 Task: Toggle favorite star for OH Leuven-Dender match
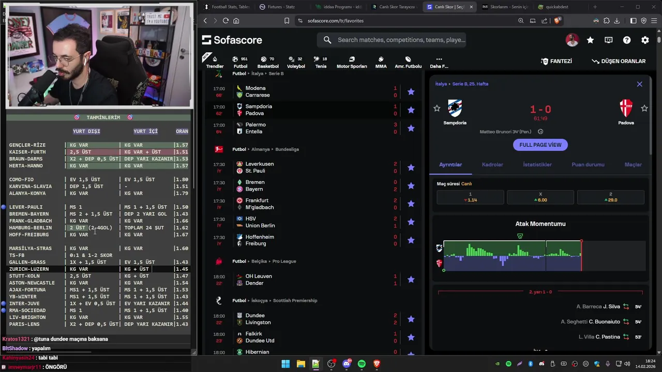click(x=411, y=280)
